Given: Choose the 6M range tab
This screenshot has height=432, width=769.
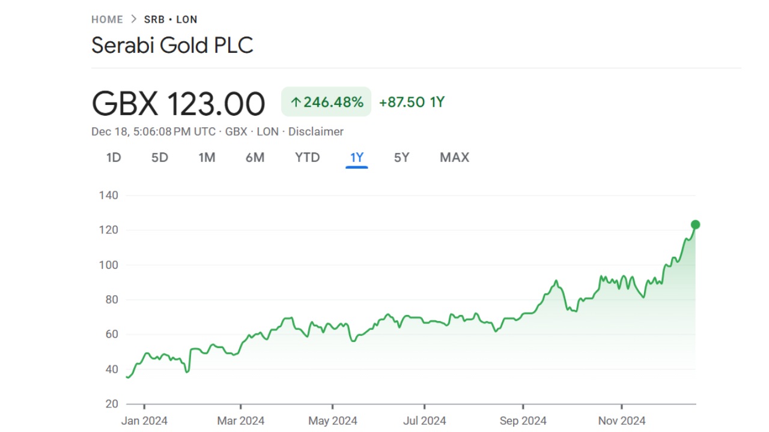Looking at the screenshot, I should pos(255,158).
